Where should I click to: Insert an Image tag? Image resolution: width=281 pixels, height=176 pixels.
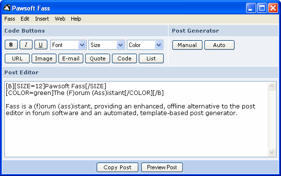coord(44,59)
